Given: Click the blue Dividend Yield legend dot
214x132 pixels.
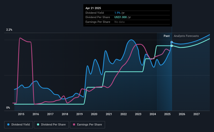Looking at the screenshot, I should [x=8, y=124].
